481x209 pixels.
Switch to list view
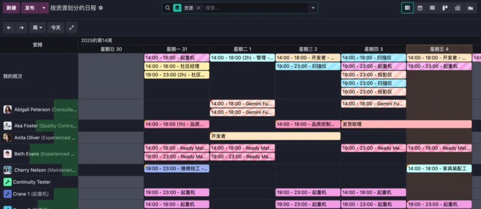[x=432, y=8]
